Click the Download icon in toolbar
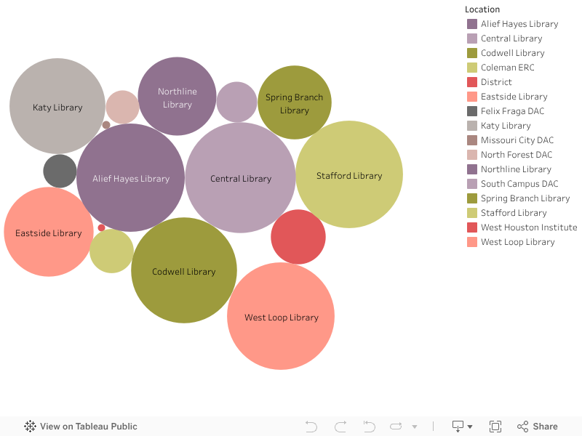This screenshot has height=436, width=582. pyautogui.click(x=458, y=427)
